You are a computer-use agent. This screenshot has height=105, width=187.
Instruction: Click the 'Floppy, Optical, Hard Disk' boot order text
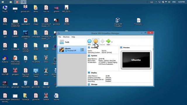pos(107,61)
